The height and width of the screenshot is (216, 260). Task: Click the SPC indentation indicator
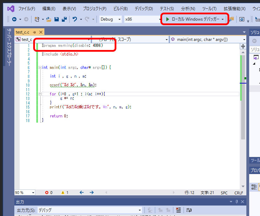pyautogui.click(x=224, y=193)
